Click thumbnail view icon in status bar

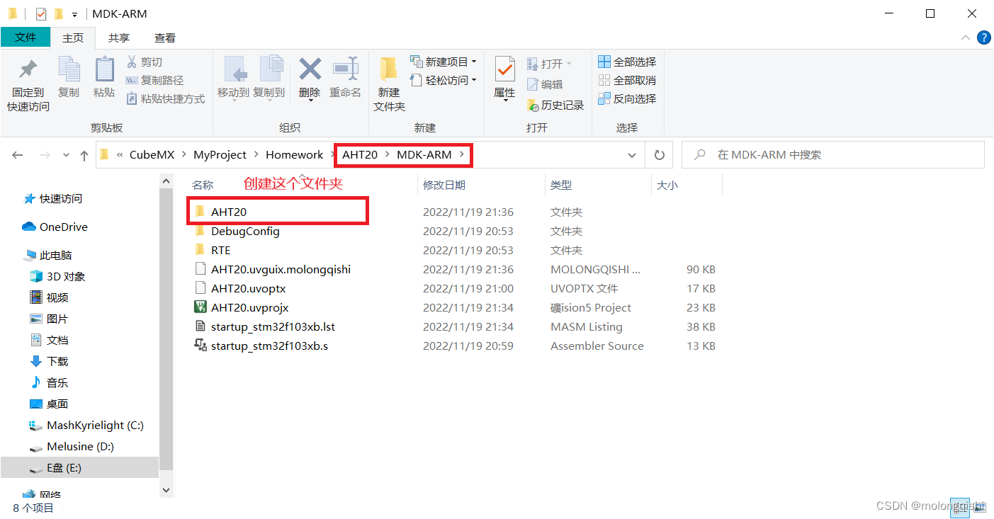click(978, 506)
